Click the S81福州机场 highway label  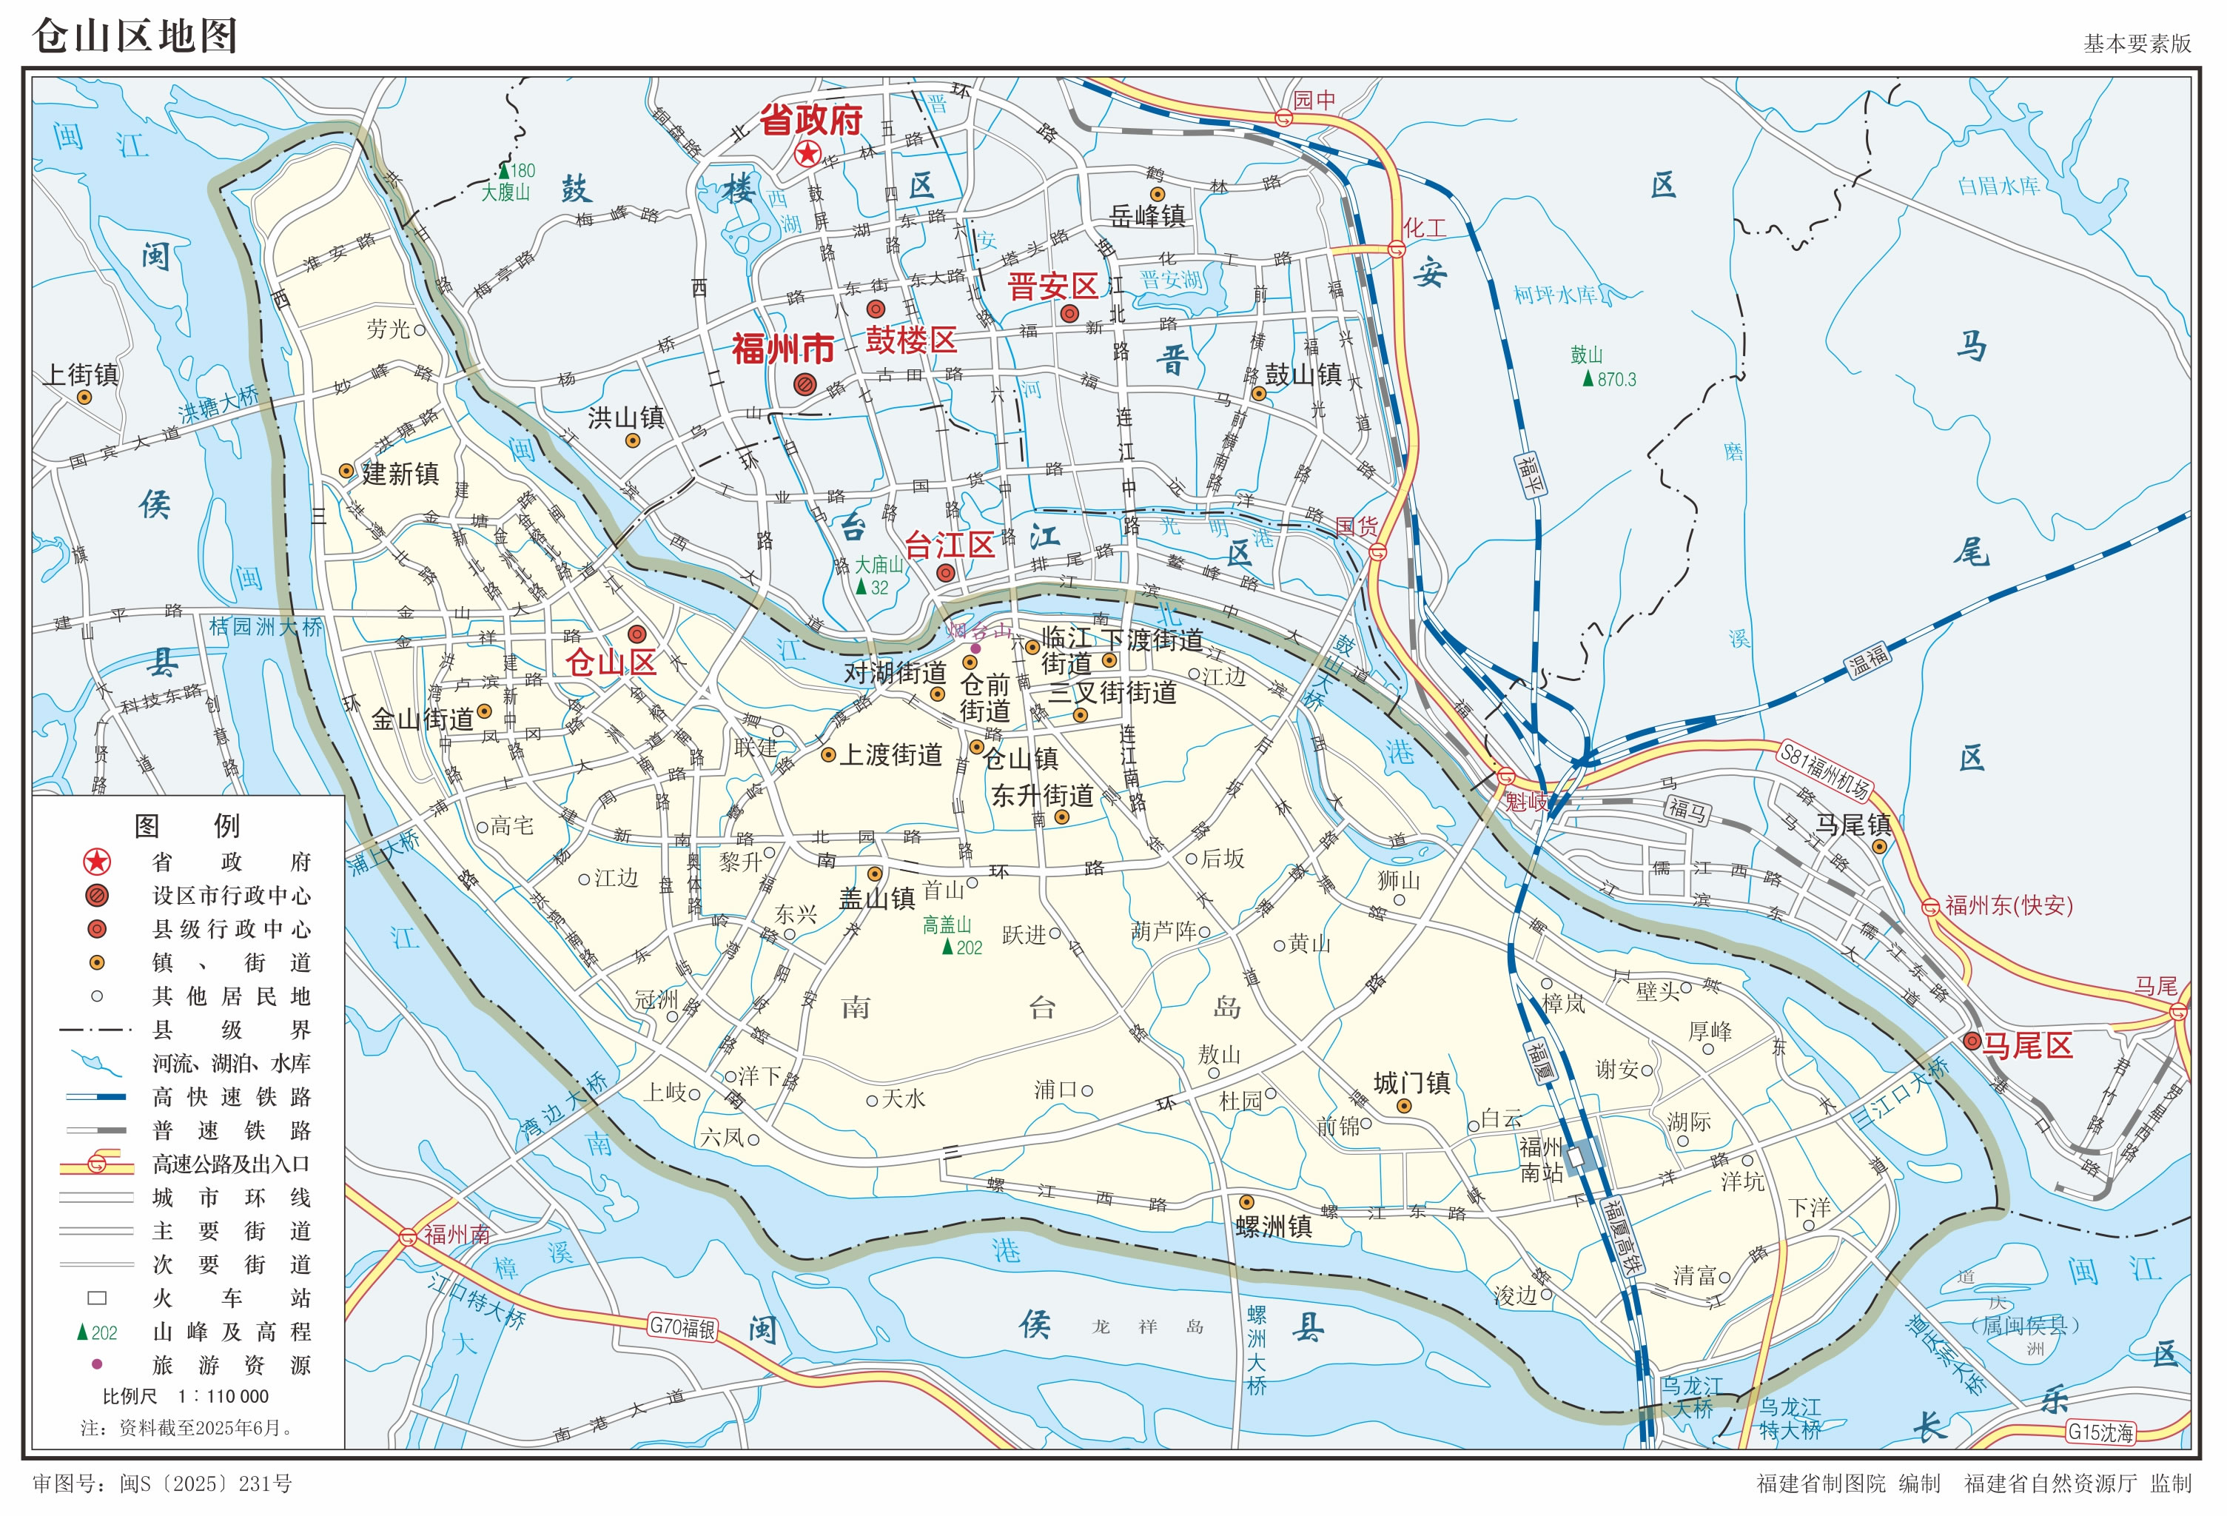(1824, 770)
